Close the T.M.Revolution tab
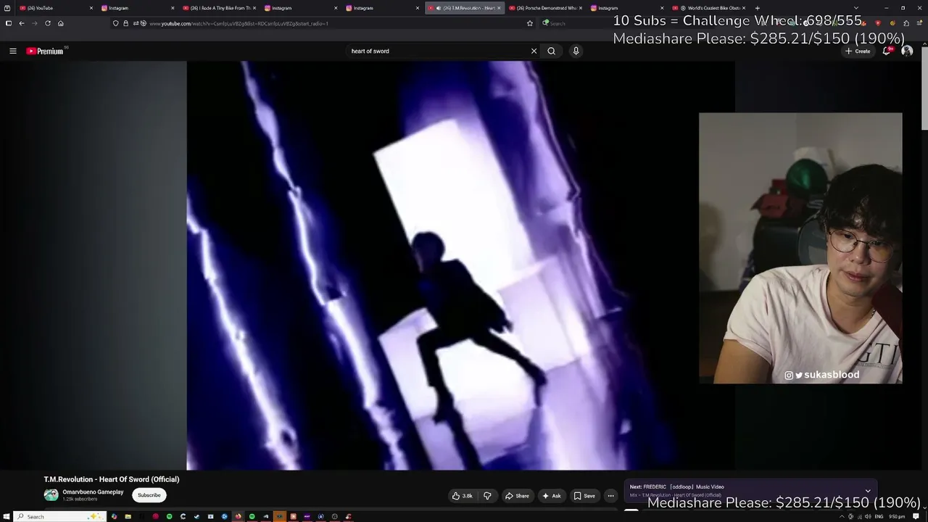Screen dimensions: 928x522 point(499,8)
